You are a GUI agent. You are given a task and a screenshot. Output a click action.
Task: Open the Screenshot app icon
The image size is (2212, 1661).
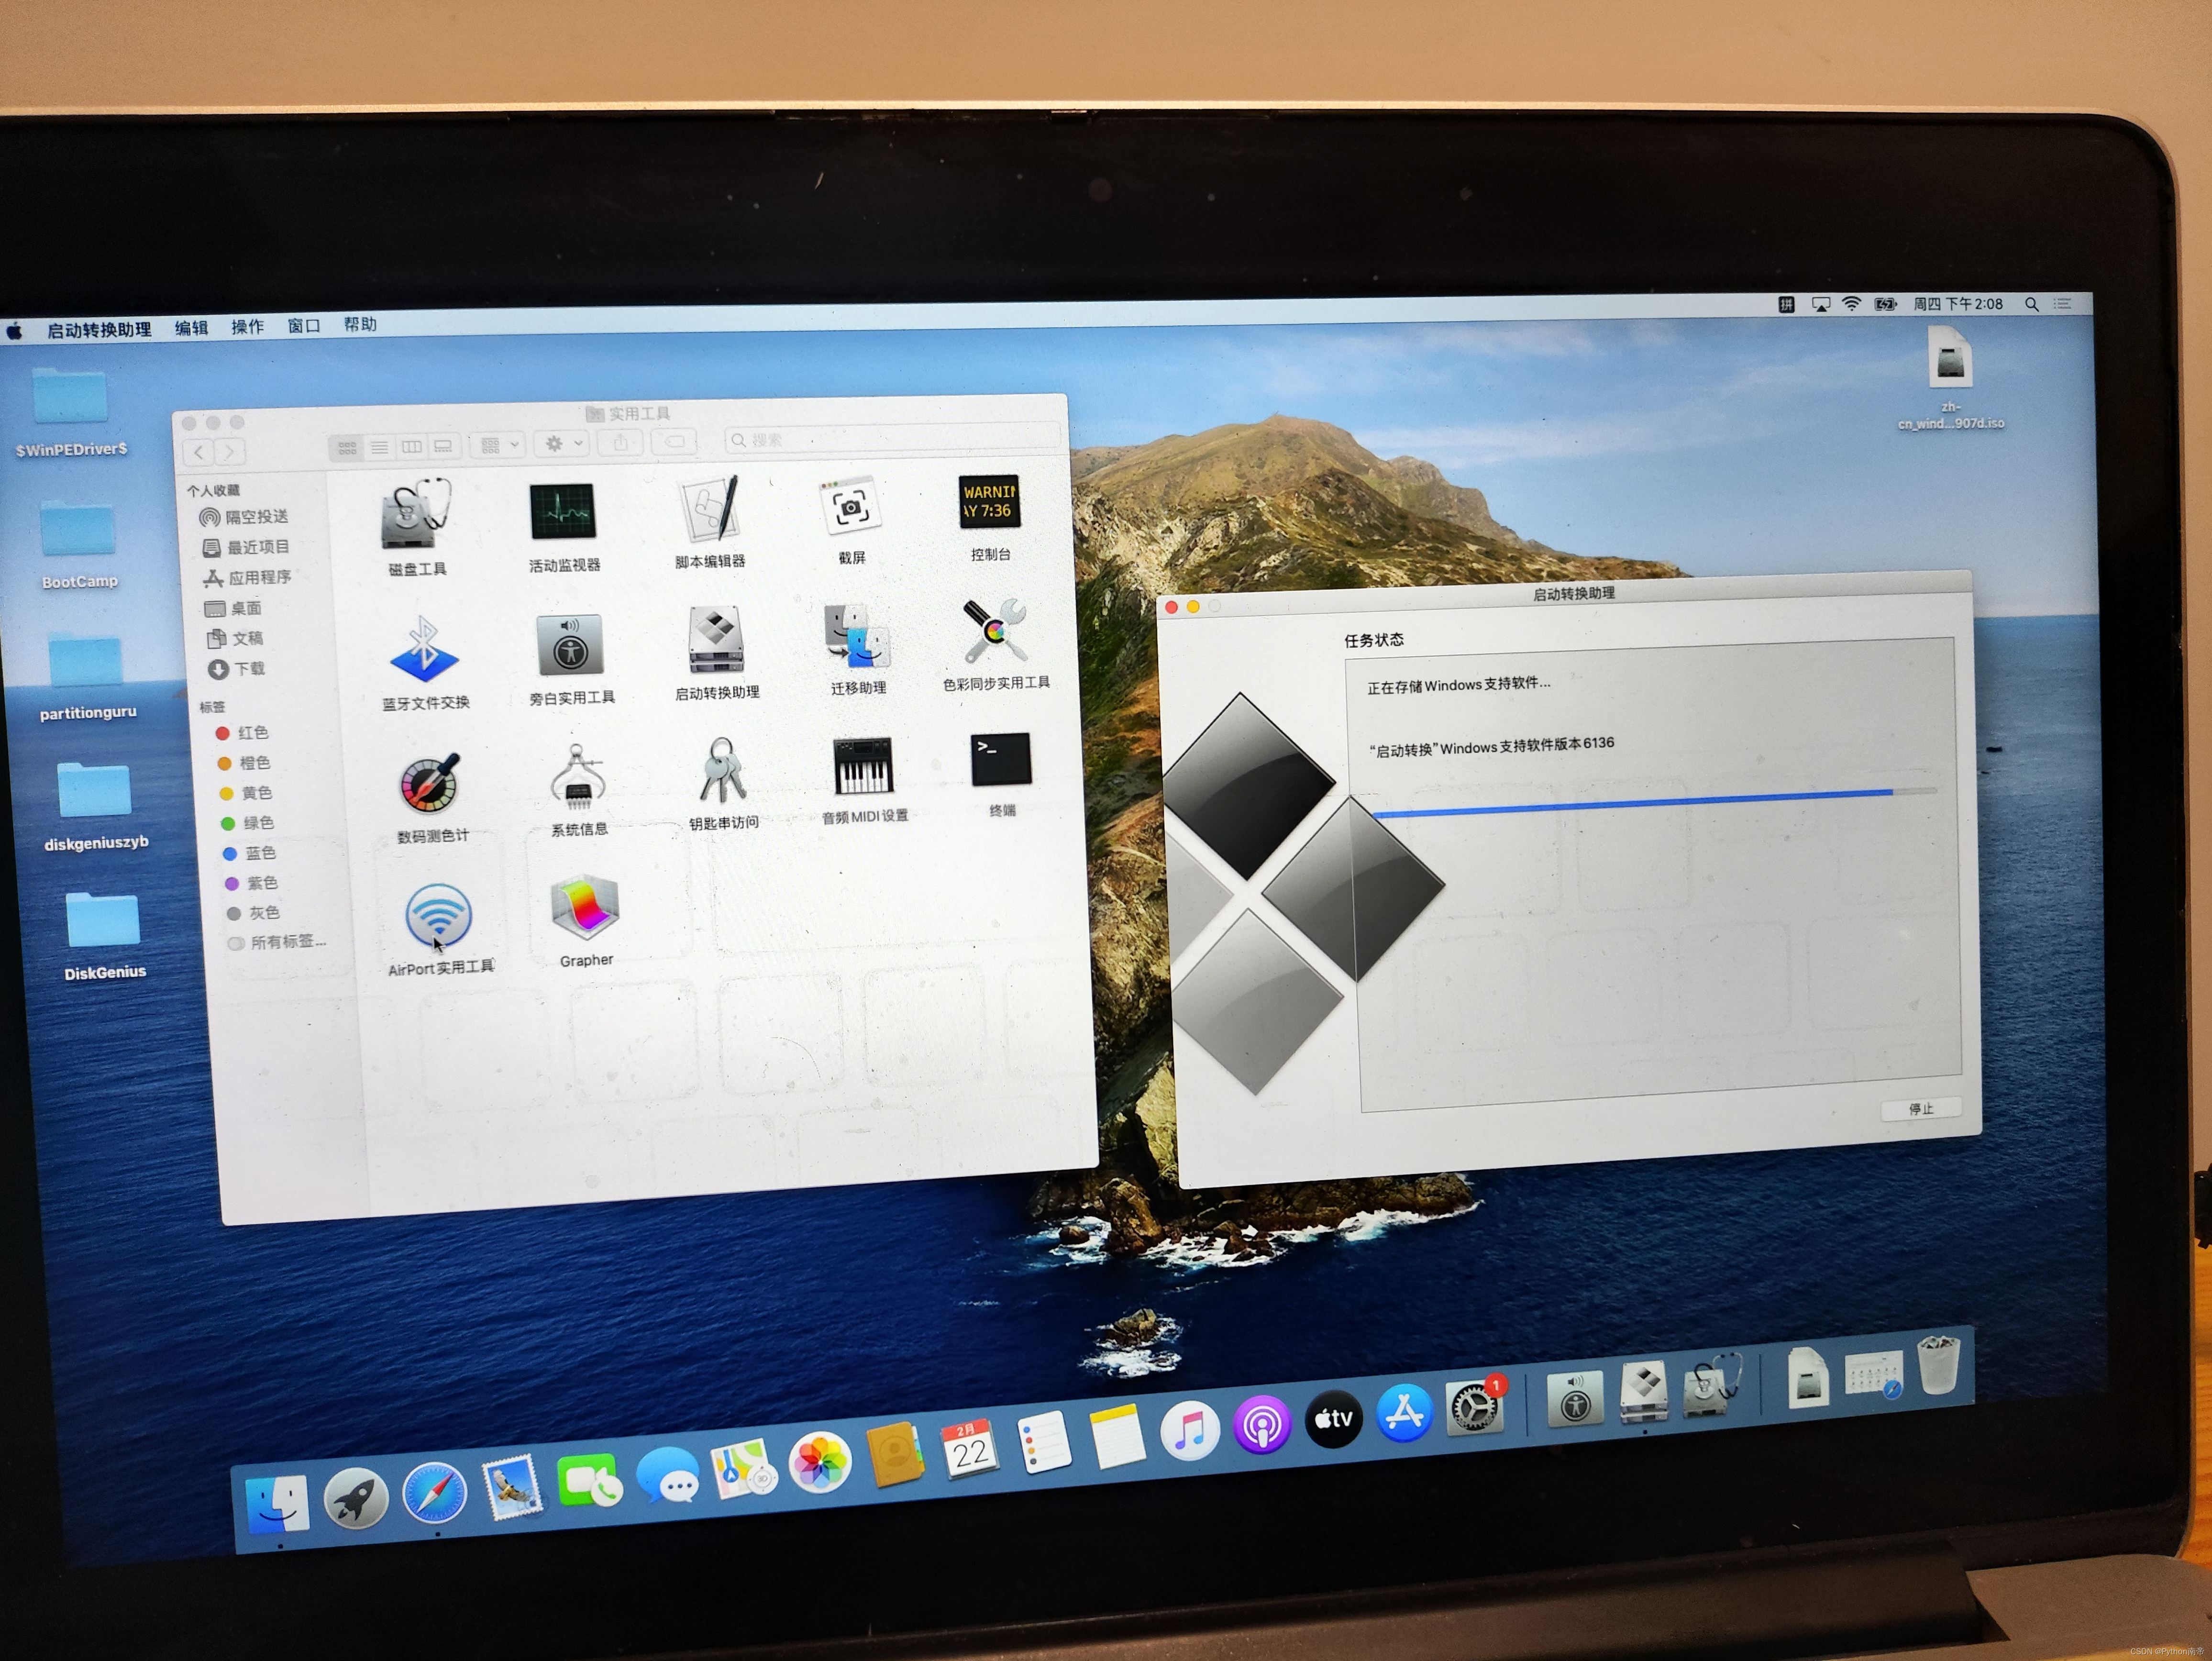point(850,505)
